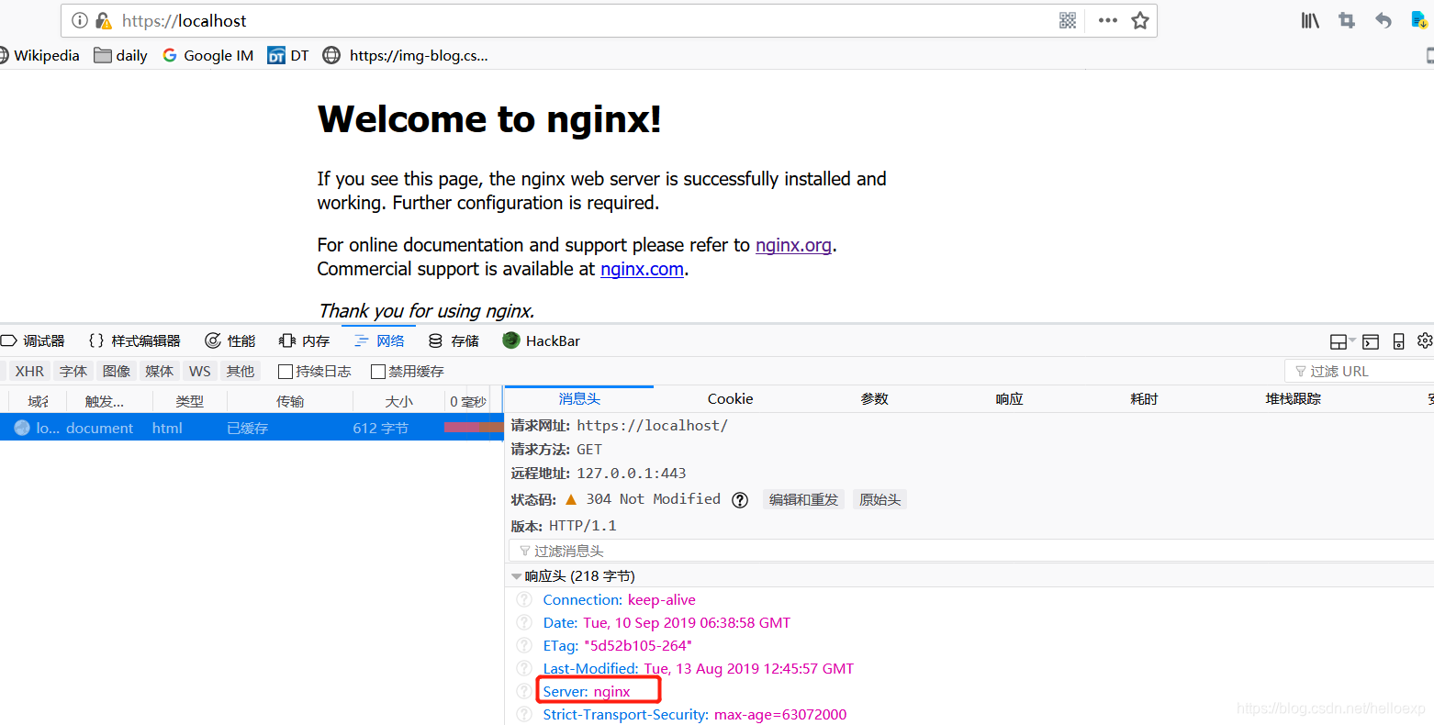Sort by the 域名 domain column header

[x=38, y=401]
